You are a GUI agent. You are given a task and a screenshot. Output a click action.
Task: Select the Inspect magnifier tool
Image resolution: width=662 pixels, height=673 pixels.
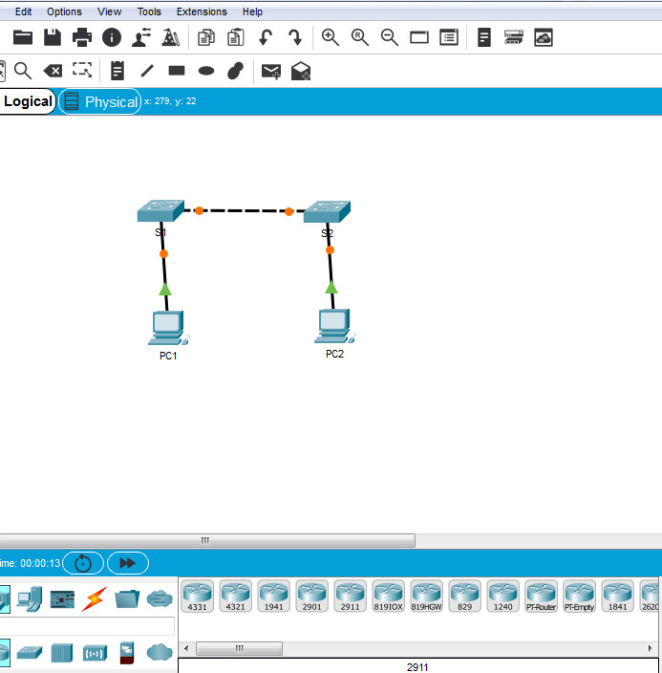click(x=23, y=71)
